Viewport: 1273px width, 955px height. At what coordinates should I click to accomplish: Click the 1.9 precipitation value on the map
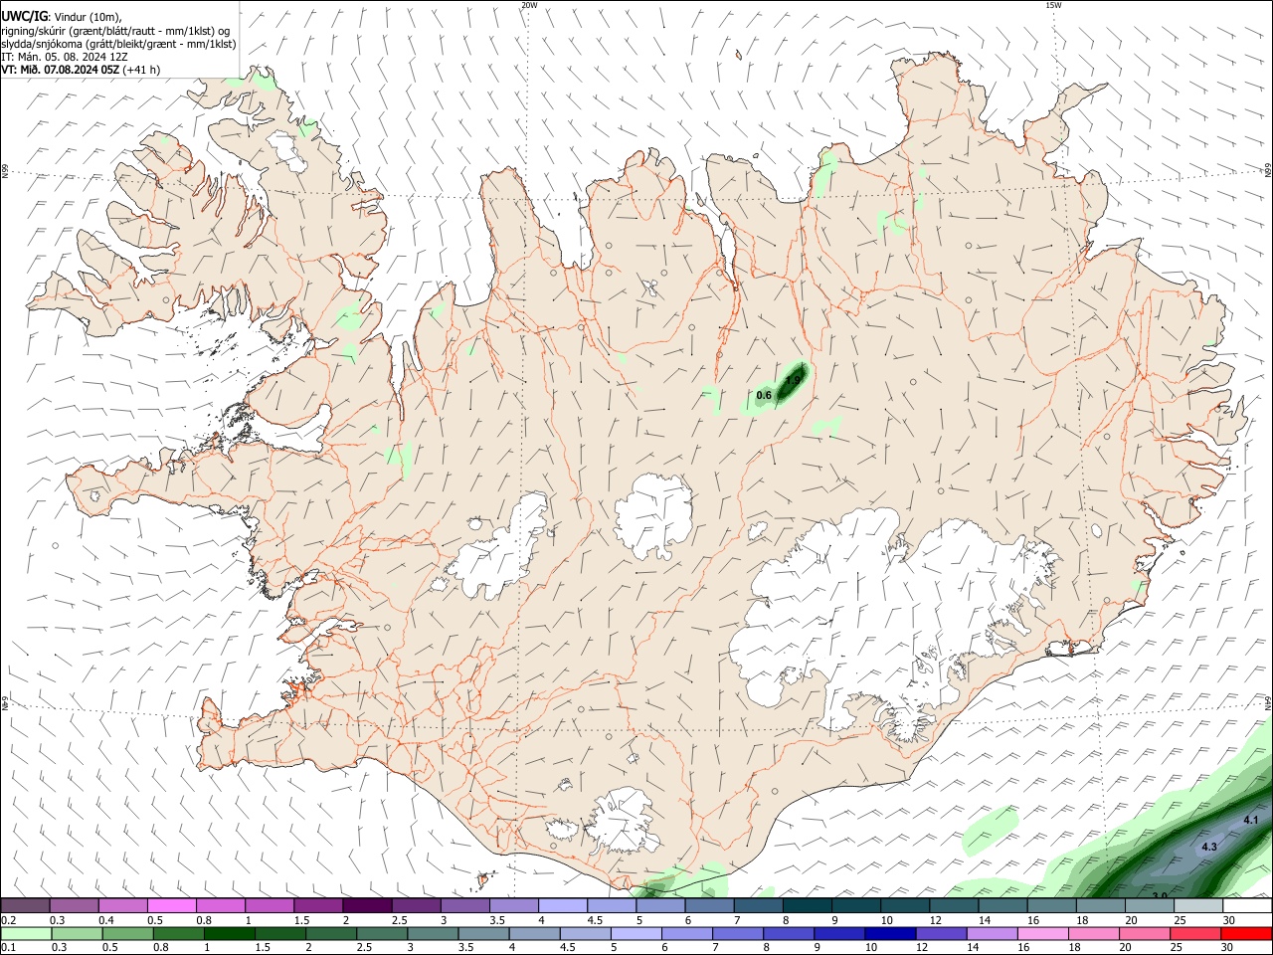point(793,380)
